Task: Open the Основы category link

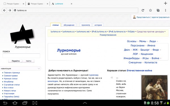Action: pos(132,41)
